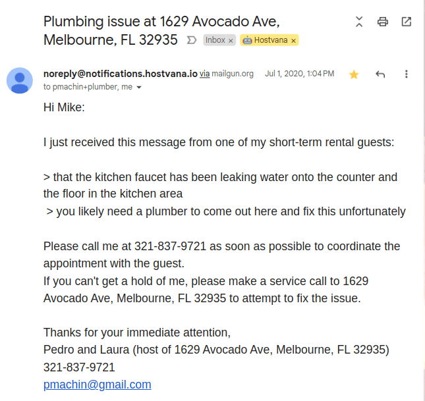Remove the Inbox label from conversation
This screenshot has height=401, width=425.
[x=231, y=40]
